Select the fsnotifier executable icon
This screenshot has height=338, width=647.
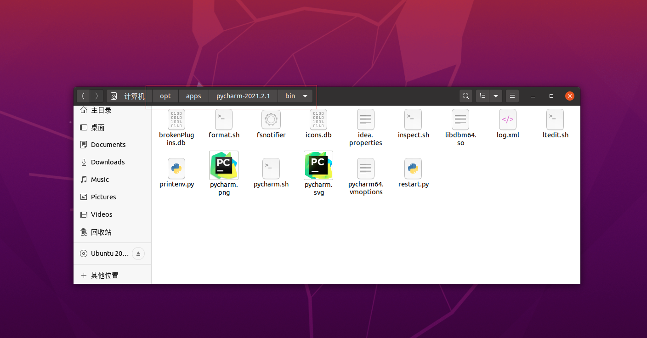[x=271, y=119]
